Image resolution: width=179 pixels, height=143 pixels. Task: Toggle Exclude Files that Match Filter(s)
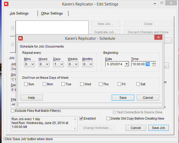pos(12,111)
